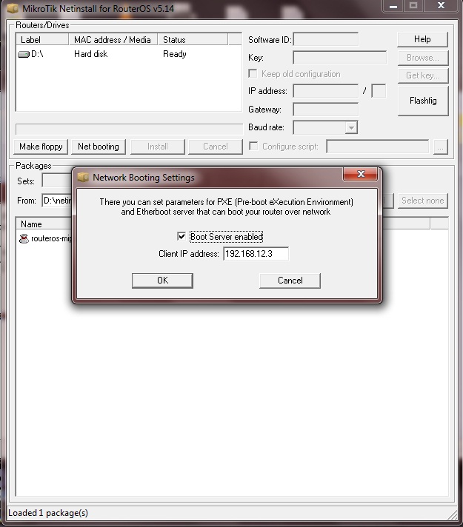The width and height of the screenshot is (463, 527).
Task: Click the Ready status cell
Action: click(x=175, y=54)
